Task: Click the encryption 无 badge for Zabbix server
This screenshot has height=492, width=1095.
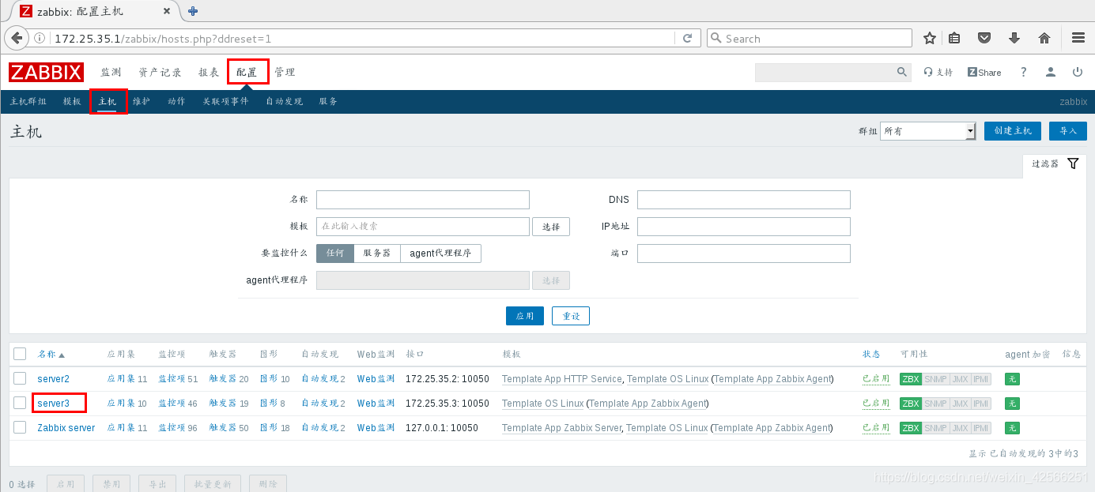Action: (x=1012, y=428)
